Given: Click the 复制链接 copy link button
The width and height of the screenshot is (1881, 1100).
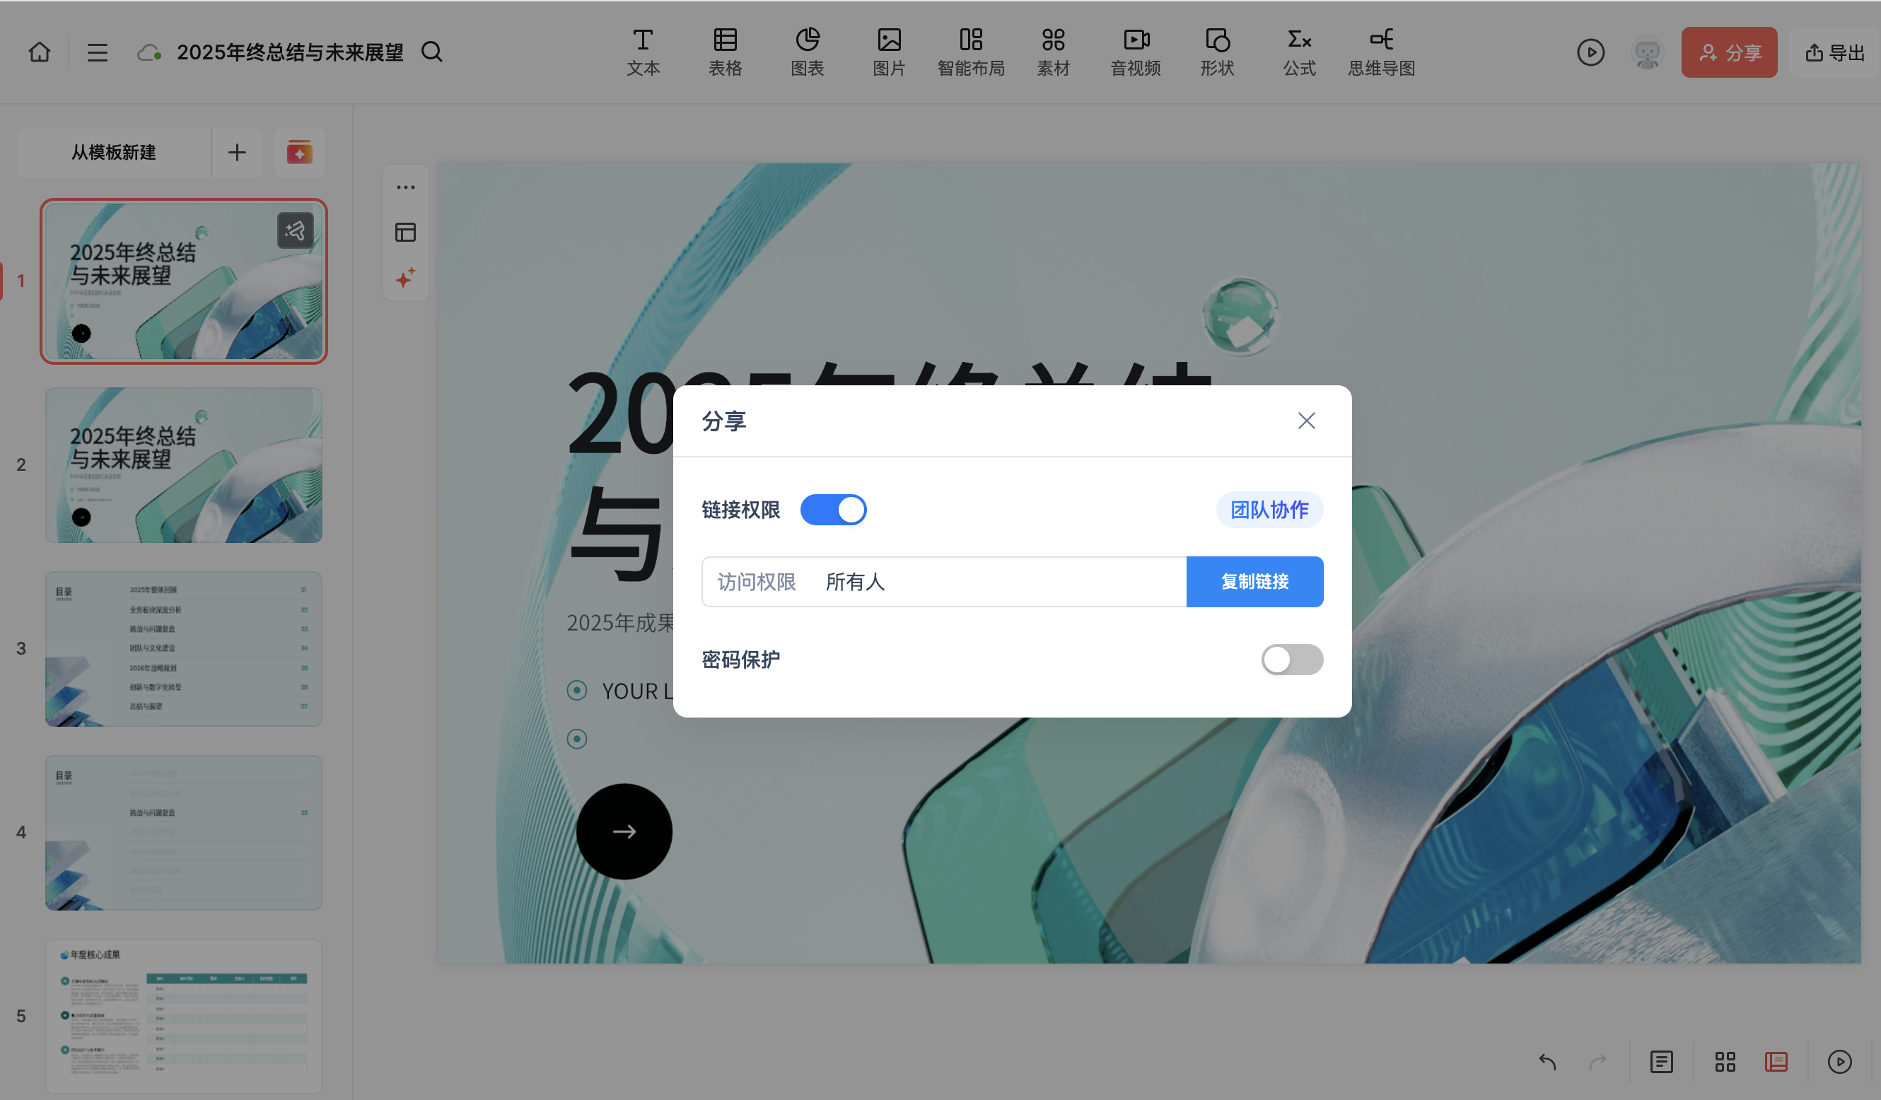Looking at the screenshot, I should tap(1254, 581).
